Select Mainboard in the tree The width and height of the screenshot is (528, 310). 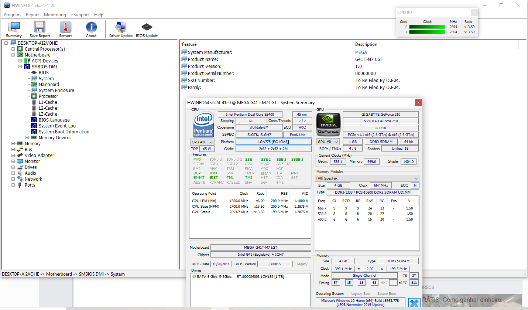point(49,84)
